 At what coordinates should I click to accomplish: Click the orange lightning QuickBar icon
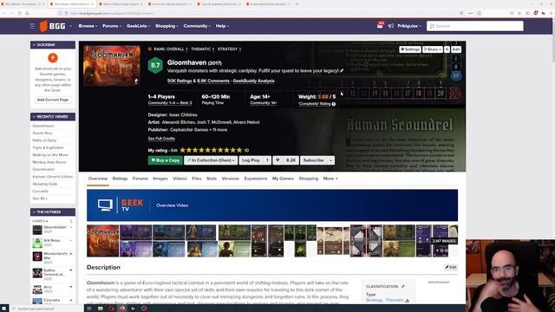(53, 58)
